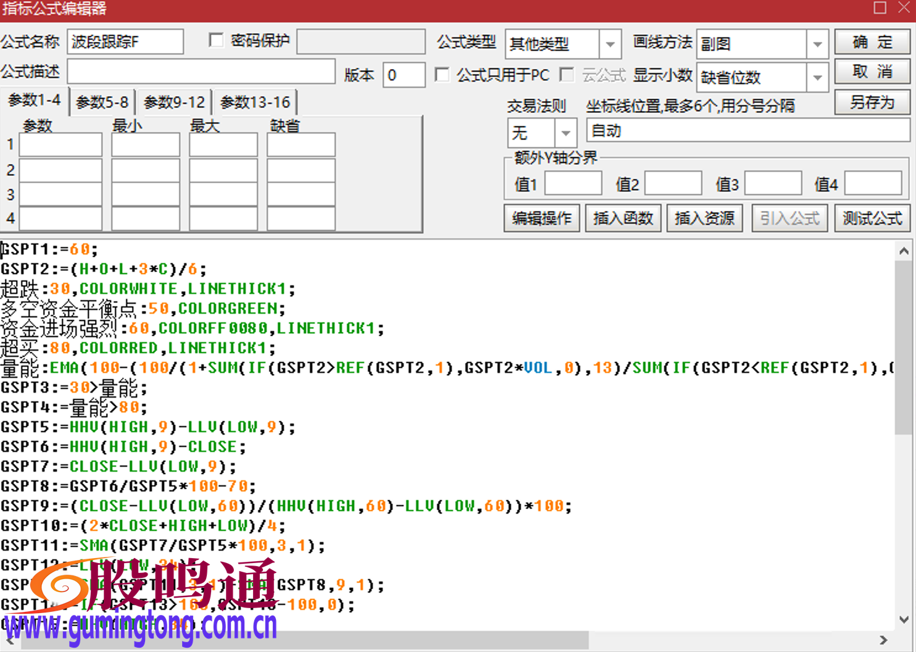Click 测试公式 to test the formula
The height and width of the screenshot is (652, 916).
(872, 218)
